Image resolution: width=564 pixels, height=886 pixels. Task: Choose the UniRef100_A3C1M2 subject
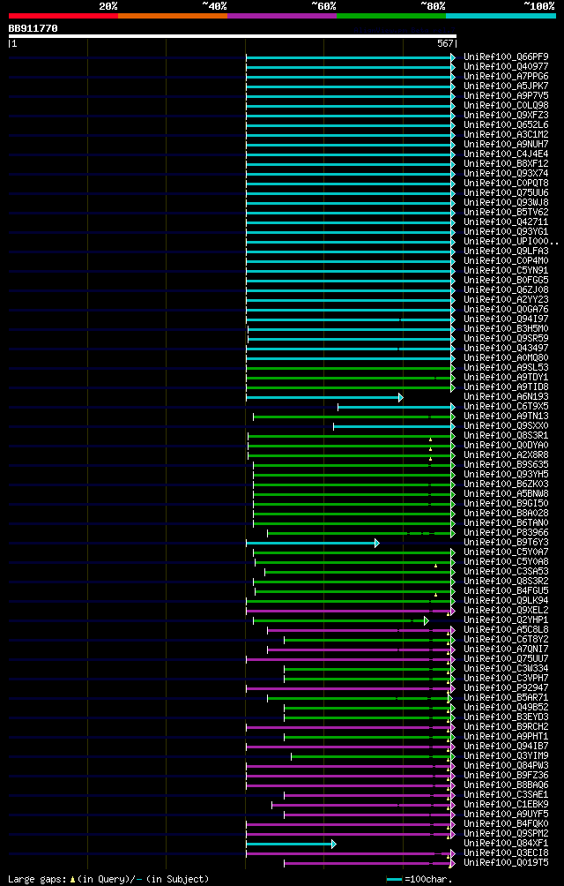(x=506, y=134)
